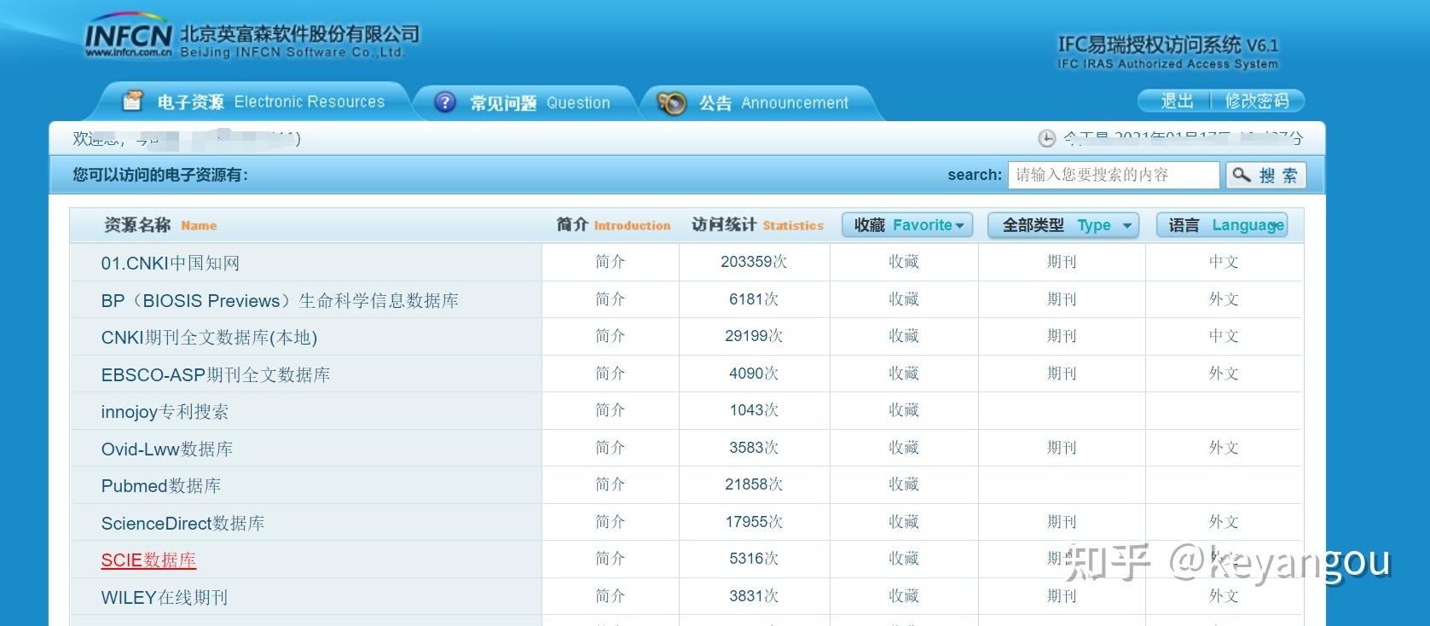Click 收藏 for innojoy专利搜索
This screenshot has height=626, width=1430.
pyautogui.click(x=904, y=410)
